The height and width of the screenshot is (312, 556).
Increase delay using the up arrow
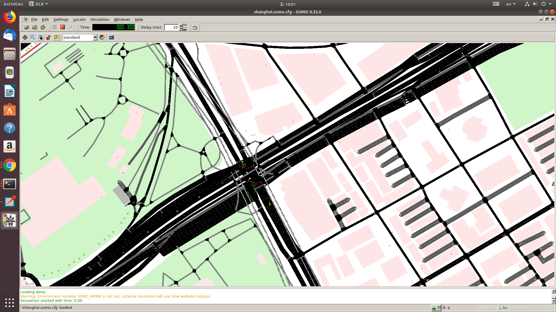[181, 26]
